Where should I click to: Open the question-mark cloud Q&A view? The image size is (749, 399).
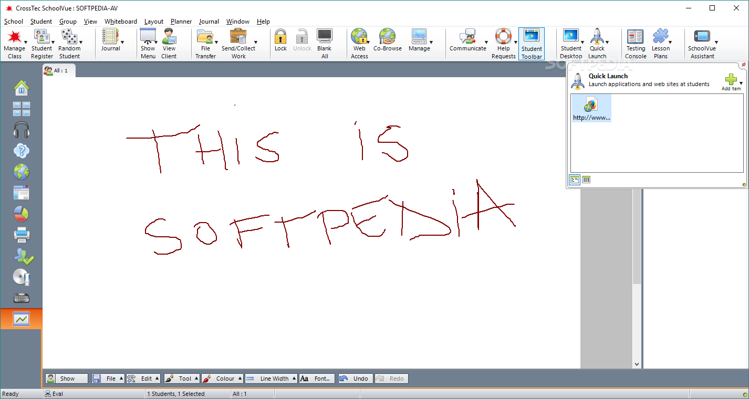(21, 151)
